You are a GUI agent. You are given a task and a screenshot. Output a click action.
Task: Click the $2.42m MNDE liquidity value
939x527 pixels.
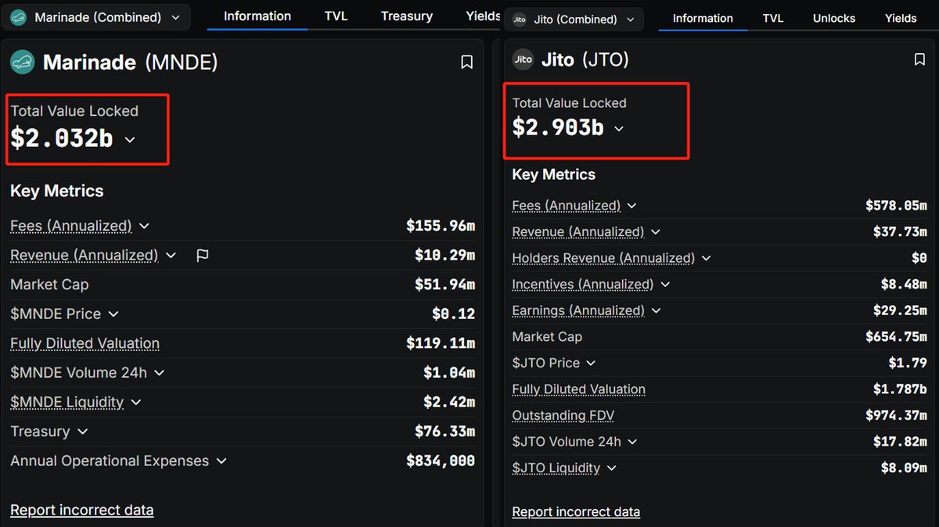(x=449, y=403)
